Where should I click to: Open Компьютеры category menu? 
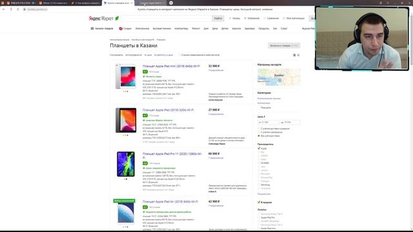[x=181, y=28]
